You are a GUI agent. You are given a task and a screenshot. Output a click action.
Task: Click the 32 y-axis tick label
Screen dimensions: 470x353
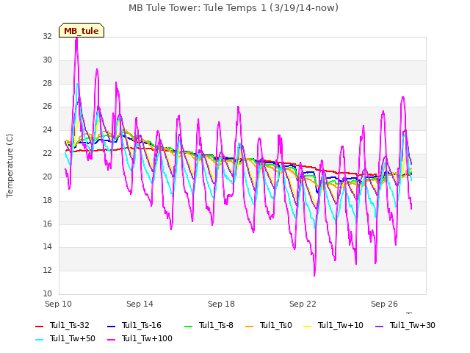47,36
